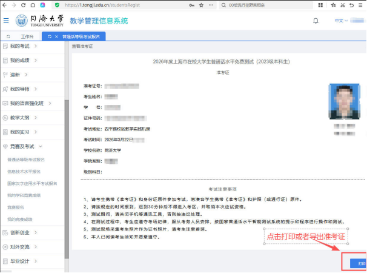Screen dimensions: 367x273
Task: Click the blurred user name top right
Action: [x=357, y=21]
